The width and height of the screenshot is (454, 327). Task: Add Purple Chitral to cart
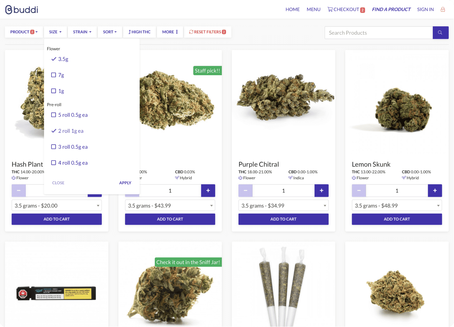(284, 219)
